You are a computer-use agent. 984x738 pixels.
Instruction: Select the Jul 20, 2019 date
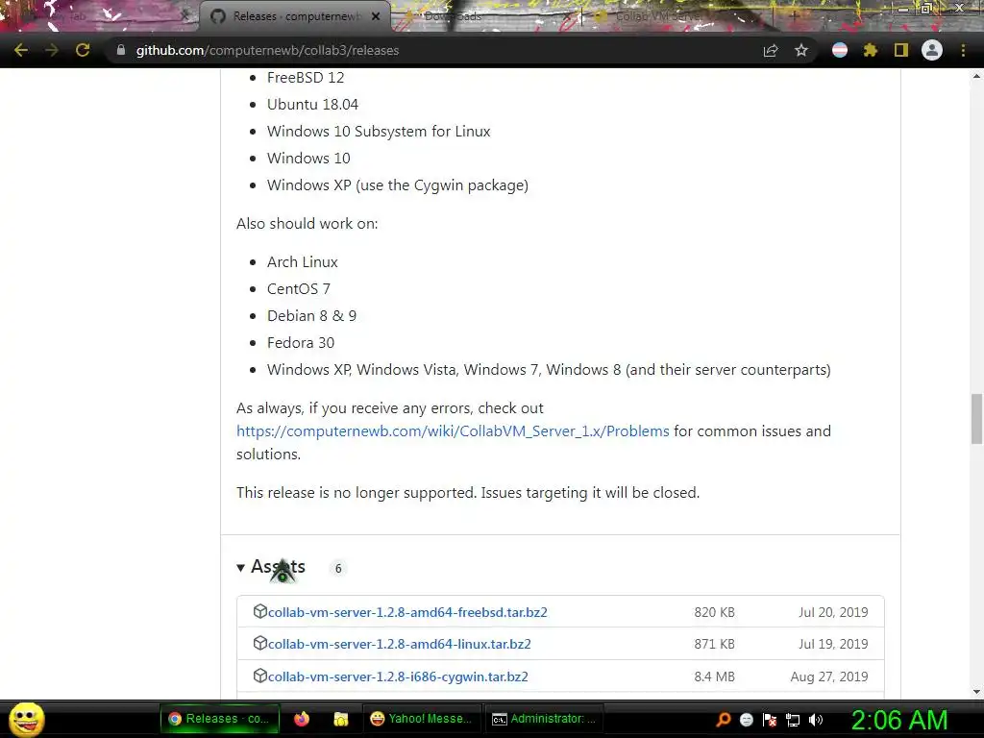pos(833,612)
